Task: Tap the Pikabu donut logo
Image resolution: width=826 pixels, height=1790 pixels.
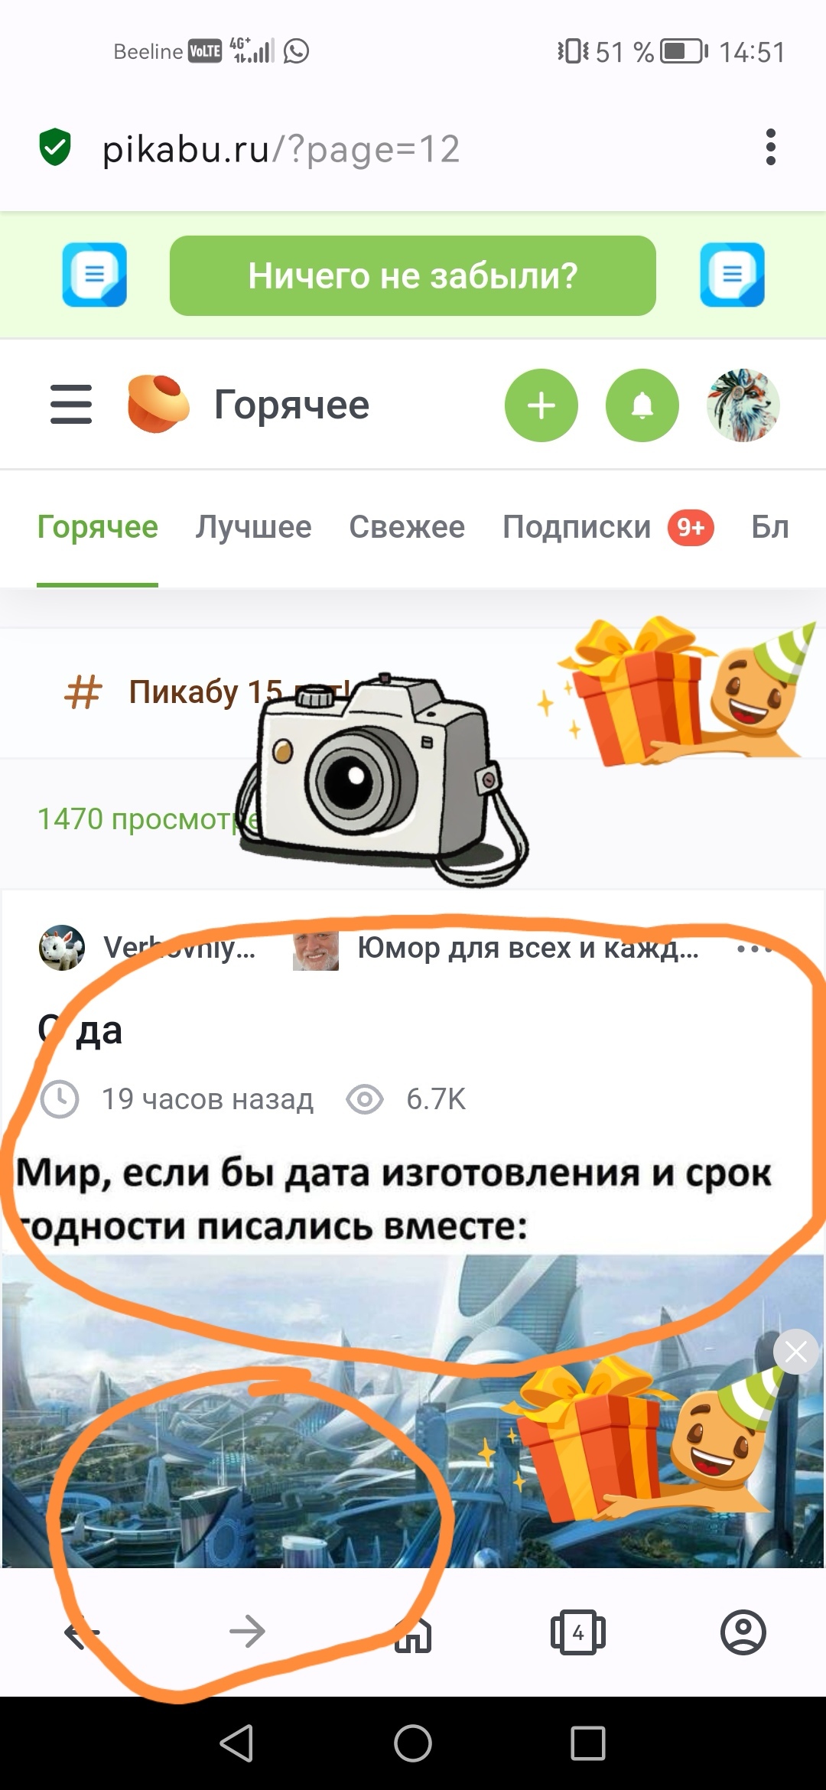Action: point(158,404)
